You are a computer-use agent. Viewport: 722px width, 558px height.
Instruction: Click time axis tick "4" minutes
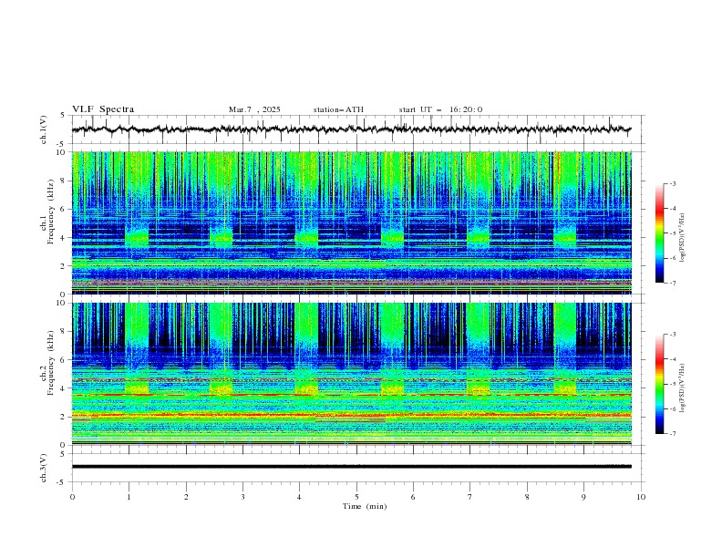[299, 497]
